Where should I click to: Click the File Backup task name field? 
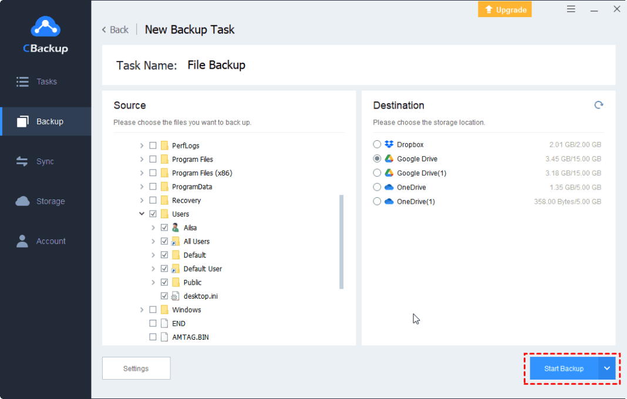click(217, 65)
